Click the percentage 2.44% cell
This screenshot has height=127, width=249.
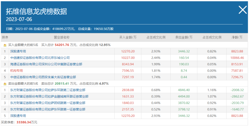point(156,58)
